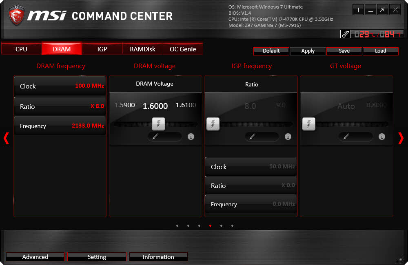The width and height of the screenshot is (408, 265).
Task: Click the Default button
Action: 271,51
